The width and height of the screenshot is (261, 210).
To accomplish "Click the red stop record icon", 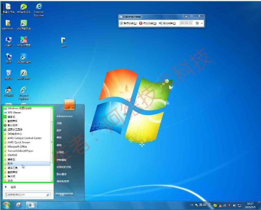I will tap(141, 23).
